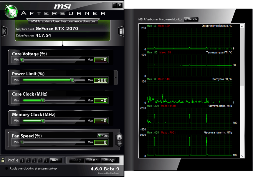Click the driver version 417.54 text
This screenshot has height=177, width=253.
[43, 35]
